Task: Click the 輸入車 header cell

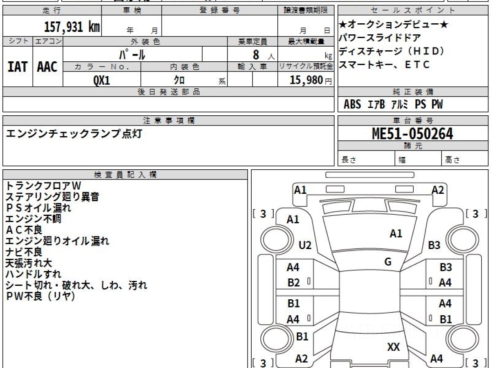Action: (x=252, y=67)
